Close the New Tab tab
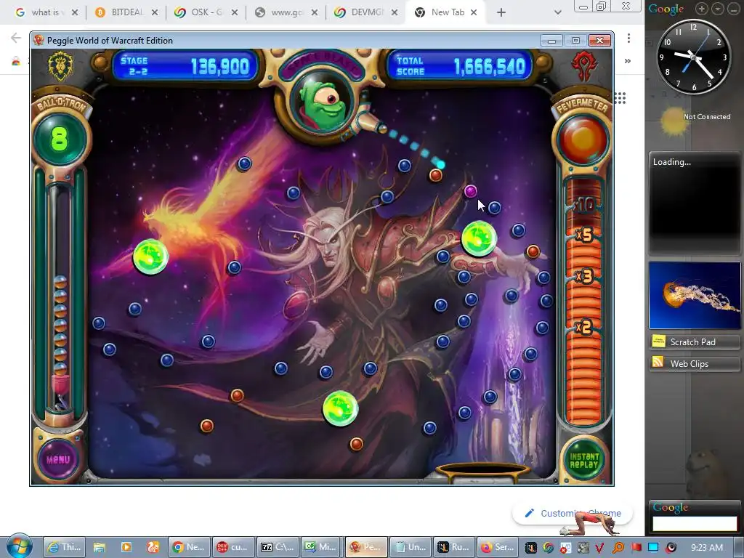 (x=474, y=13)
